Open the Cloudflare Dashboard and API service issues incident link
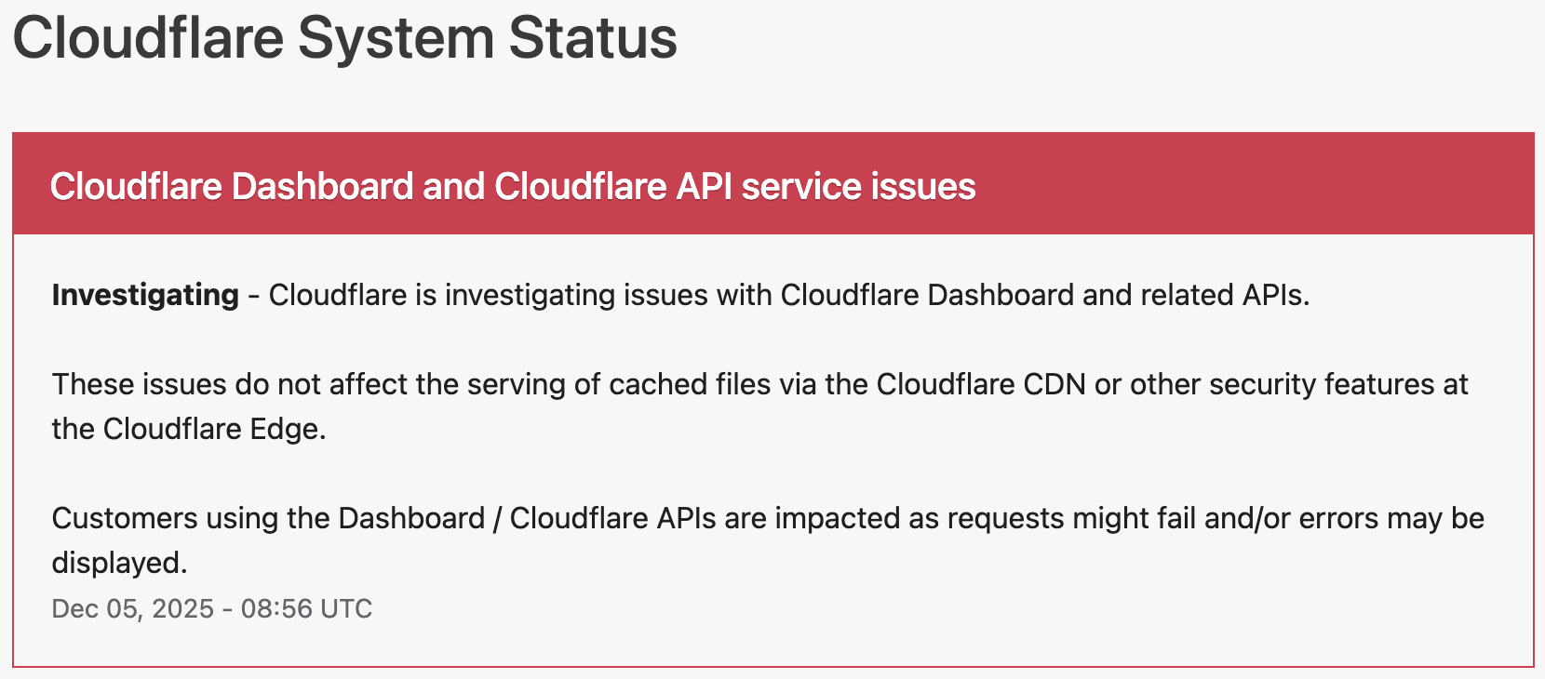Image resolution: width=1545 pixels, height=679 pixels. click(513, 186)
